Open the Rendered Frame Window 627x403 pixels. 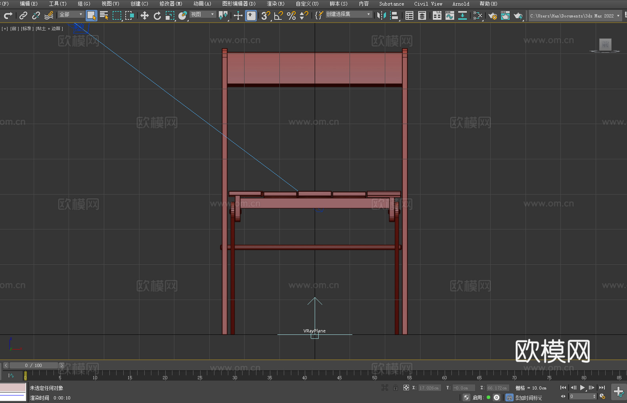[x=505, y=15]
